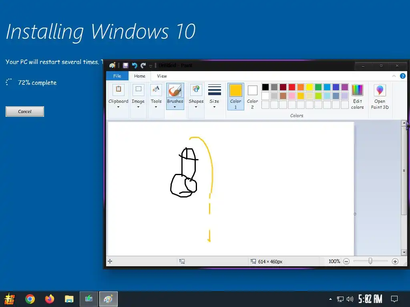Click the scroll up arrow in Paint

pyautogui.click(x=404, y=123)
